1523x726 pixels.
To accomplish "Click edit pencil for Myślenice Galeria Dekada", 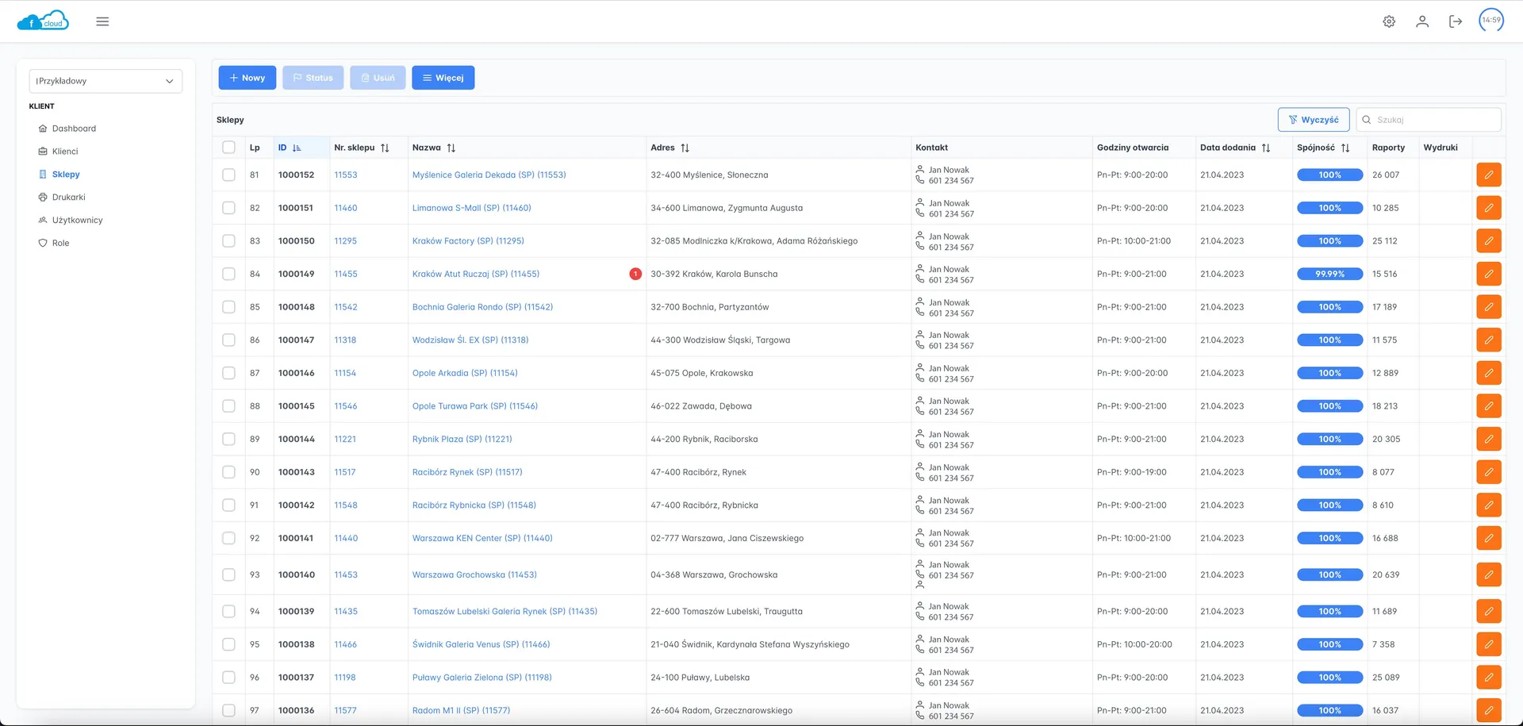I will pos(1488,175).
